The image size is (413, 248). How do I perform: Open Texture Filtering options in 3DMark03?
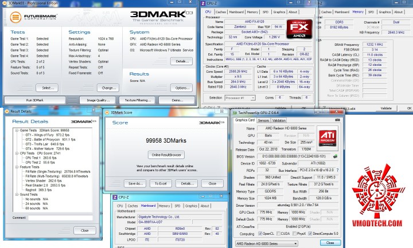(x=138, y=100)
